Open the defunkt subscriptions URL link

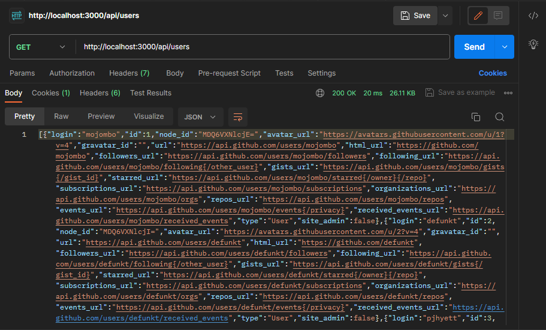(254, 286)
